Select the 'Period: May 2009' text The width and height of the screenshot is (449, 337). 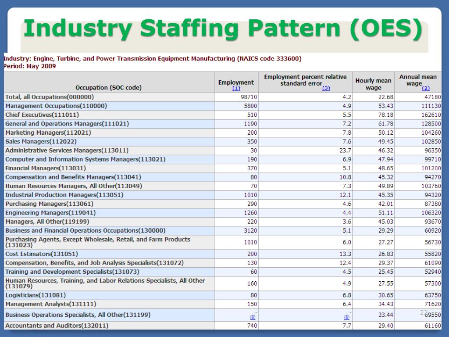29,66
